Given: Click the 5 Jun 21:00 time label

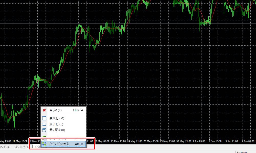Looking at the screenshot, I should point(232,141).
